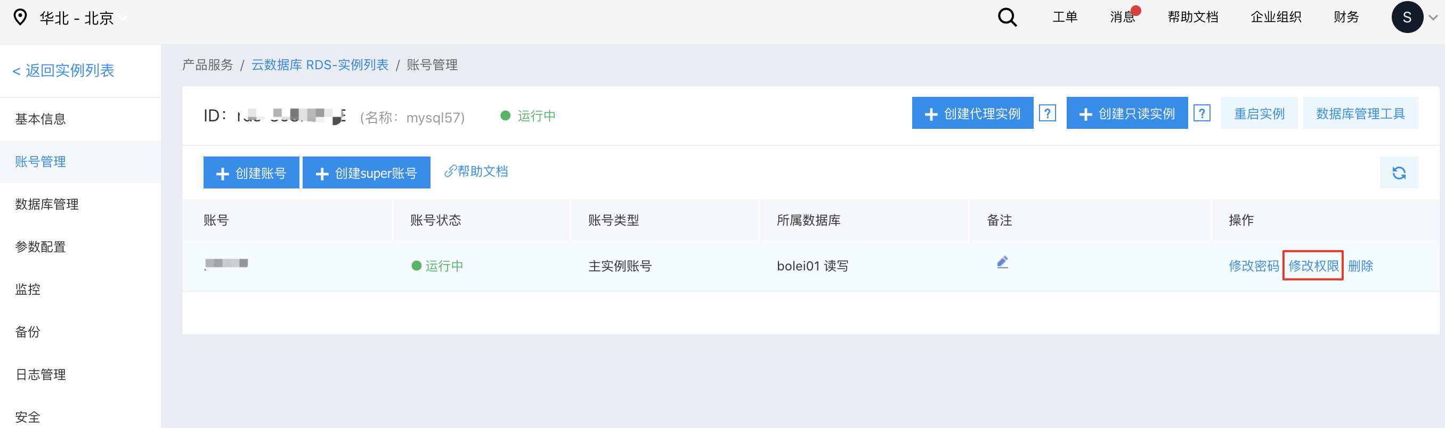Open the 消息 notifications
The image size is (1445, 428).
[1123, 18]
